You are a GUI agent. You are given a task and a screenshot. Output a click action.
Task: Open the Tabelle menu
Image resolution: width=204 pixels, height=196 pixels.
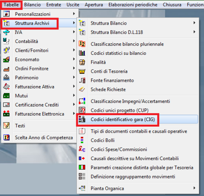pos(11,5)
